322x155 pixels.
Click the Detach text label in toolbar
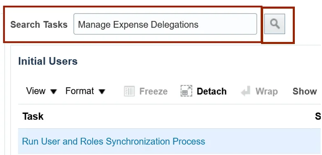click(212, 91)
